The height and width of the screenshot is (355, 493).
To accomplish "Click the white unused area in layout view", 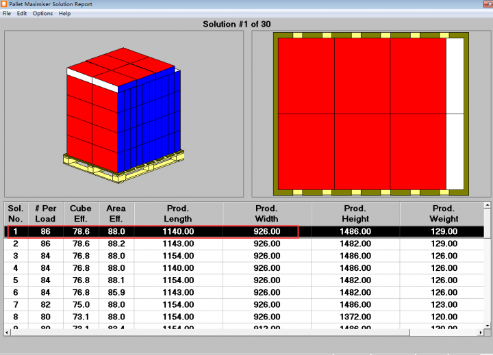I will [x=455, y=114].
